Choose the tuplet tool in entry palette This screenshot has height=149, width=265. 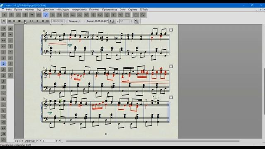(x=3, y=134)
